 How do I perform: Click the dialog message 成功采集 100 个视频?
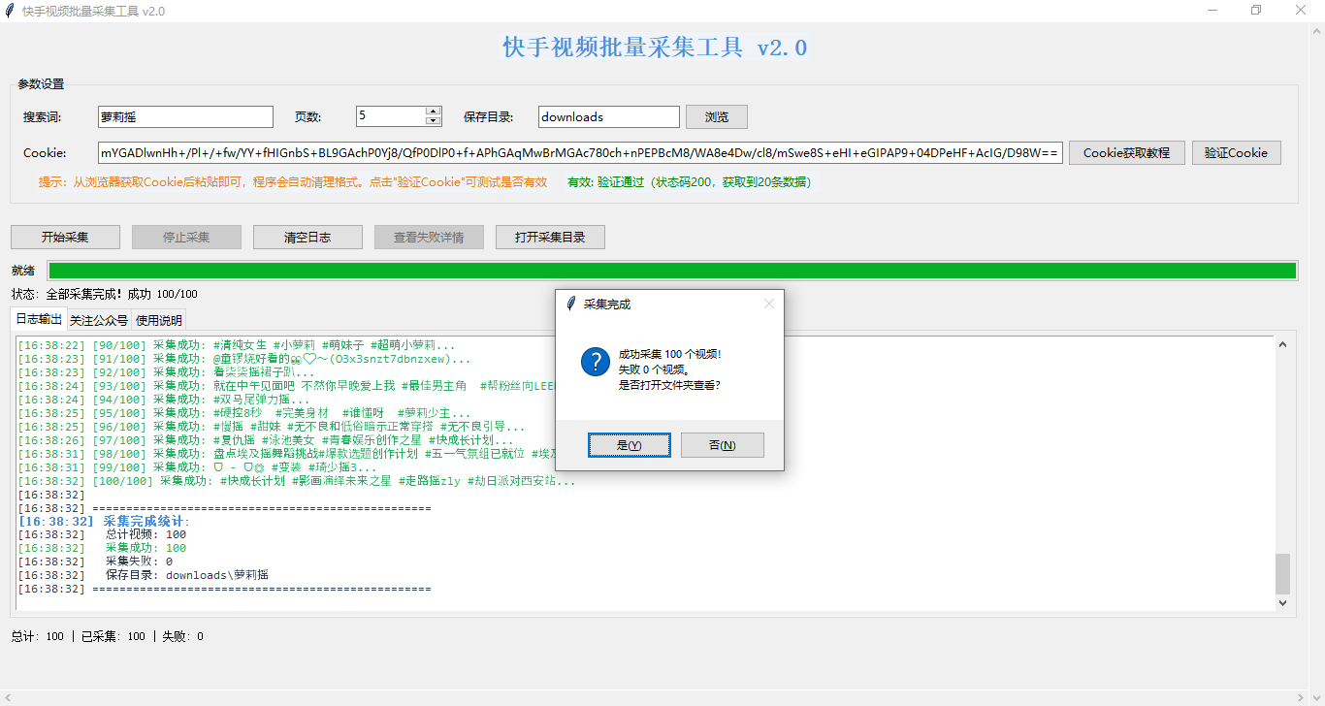coord(669,355)
